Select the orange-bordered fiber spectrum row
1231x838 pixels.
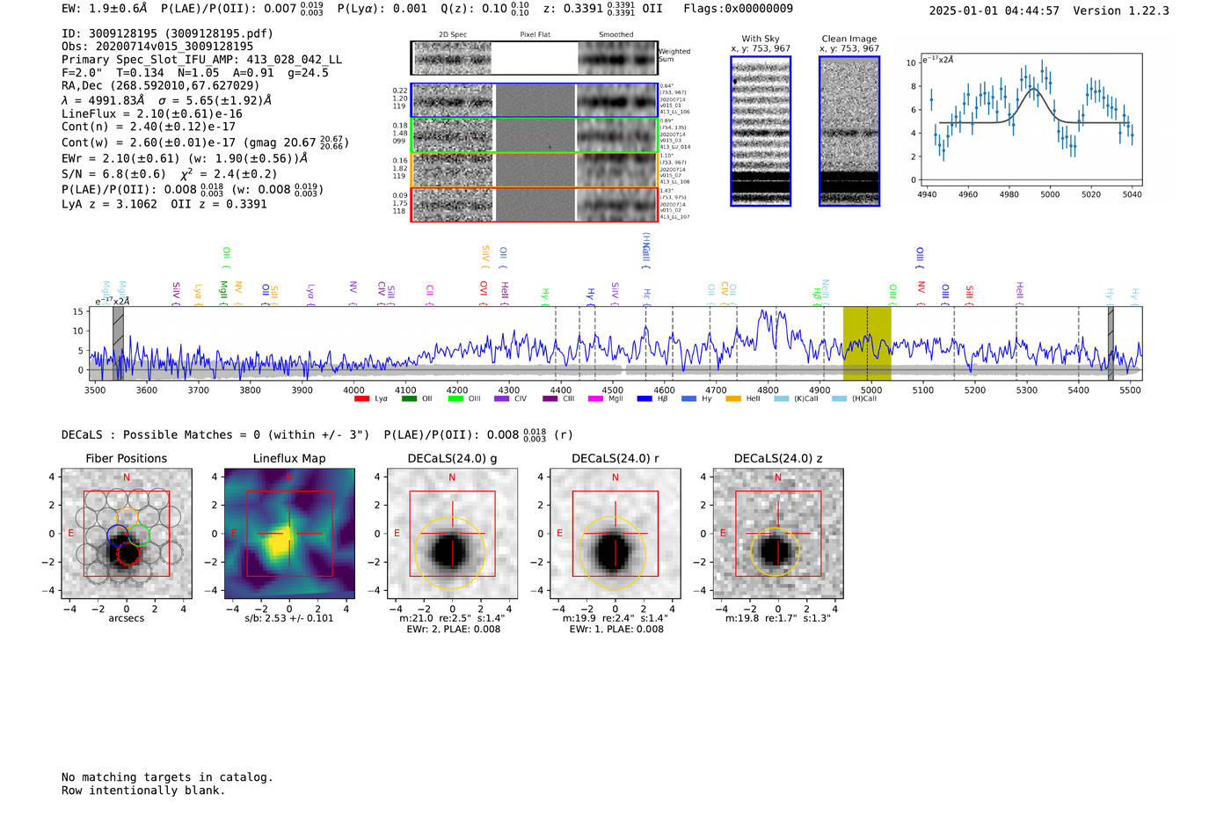[x=535, y=170]
